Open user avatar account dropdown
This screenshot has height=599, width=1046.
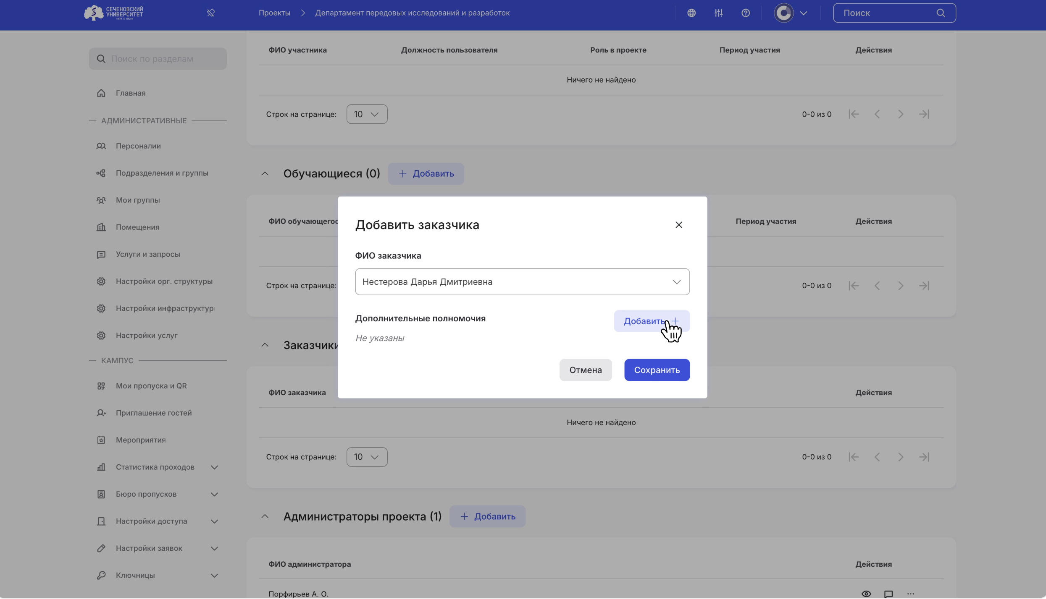(791, 13)
